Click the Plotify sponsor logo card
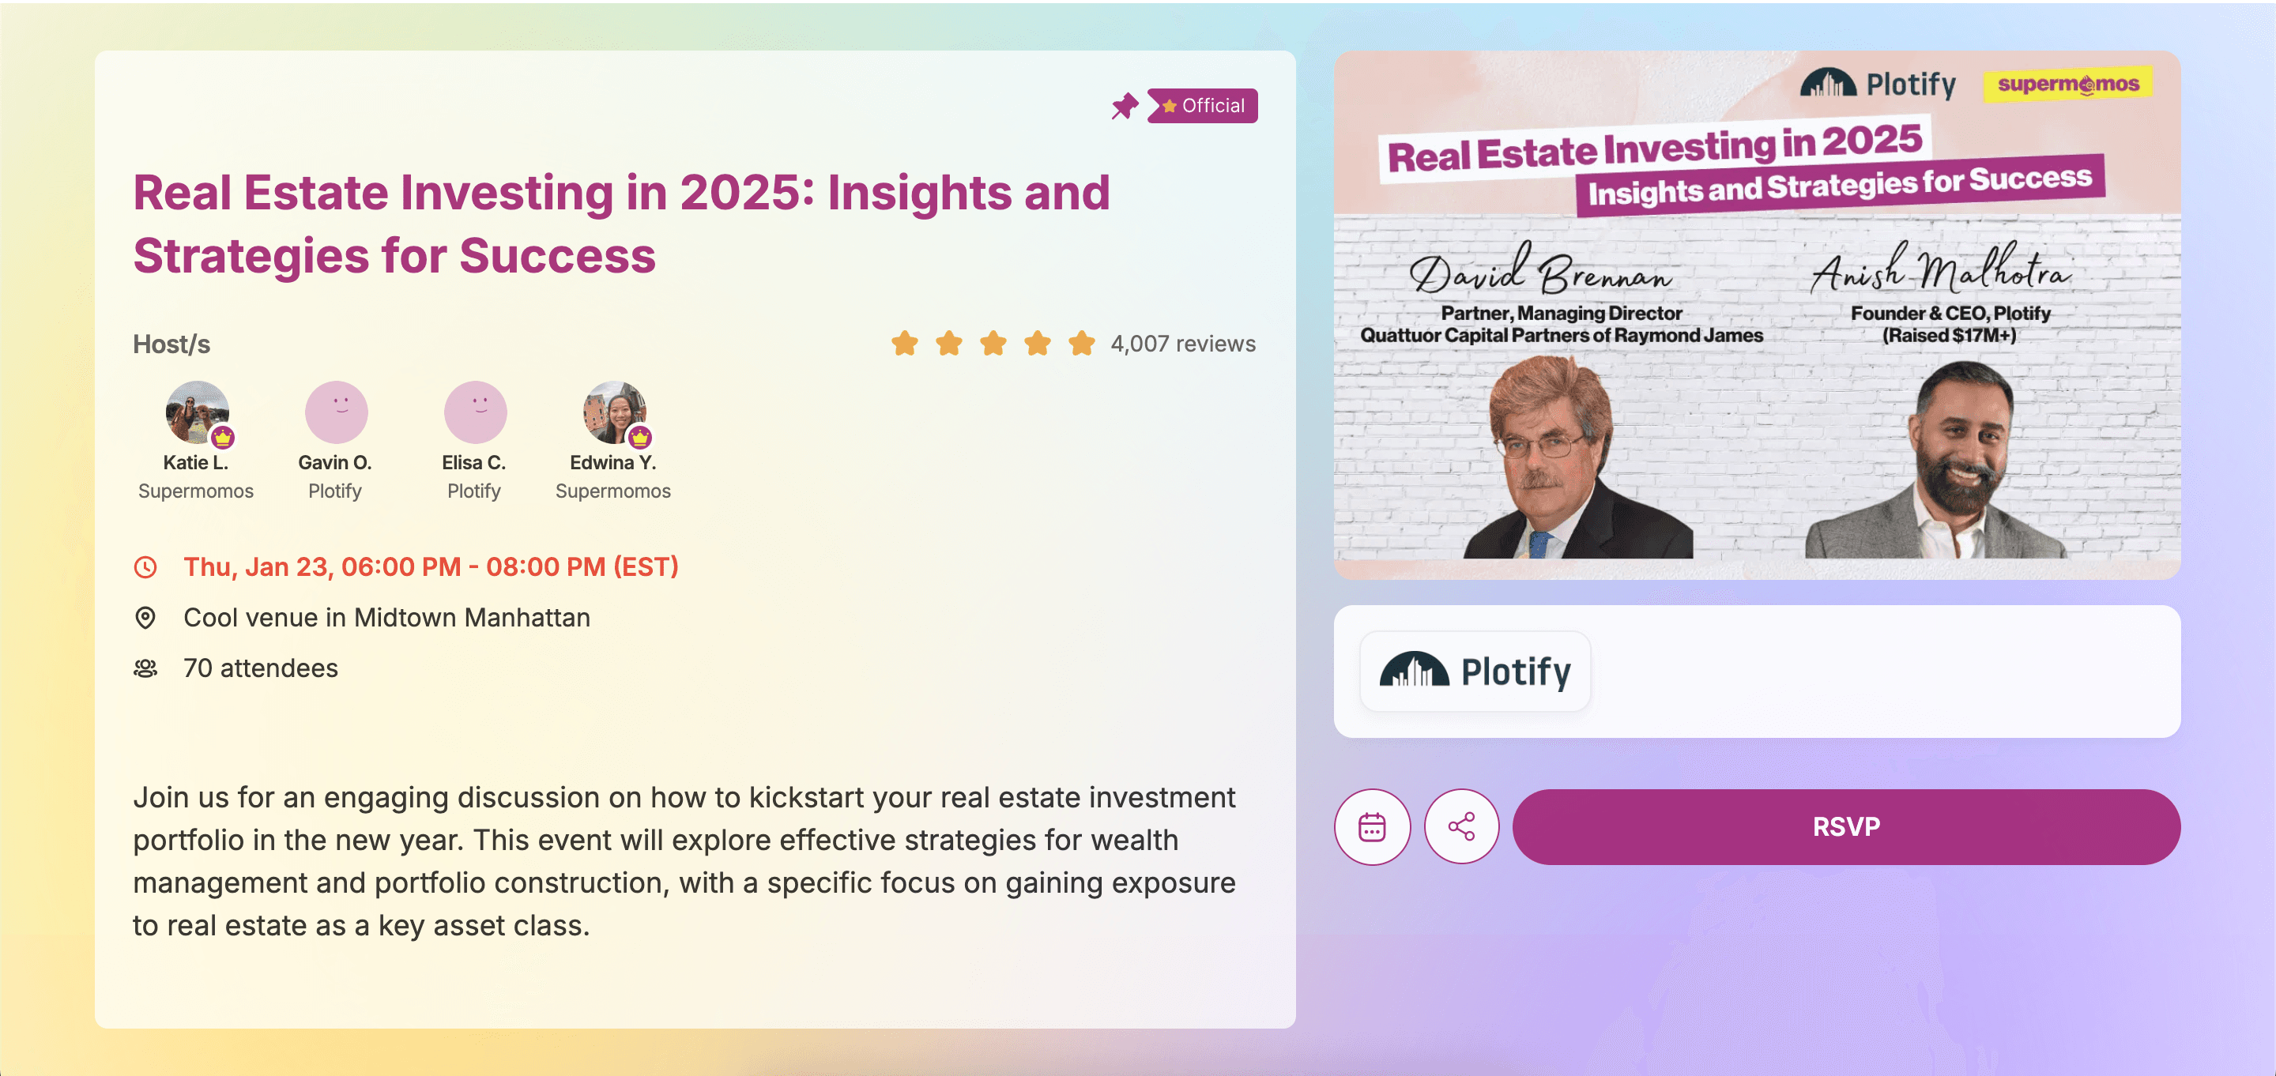2276x1076 pixels. (1475, 672)
